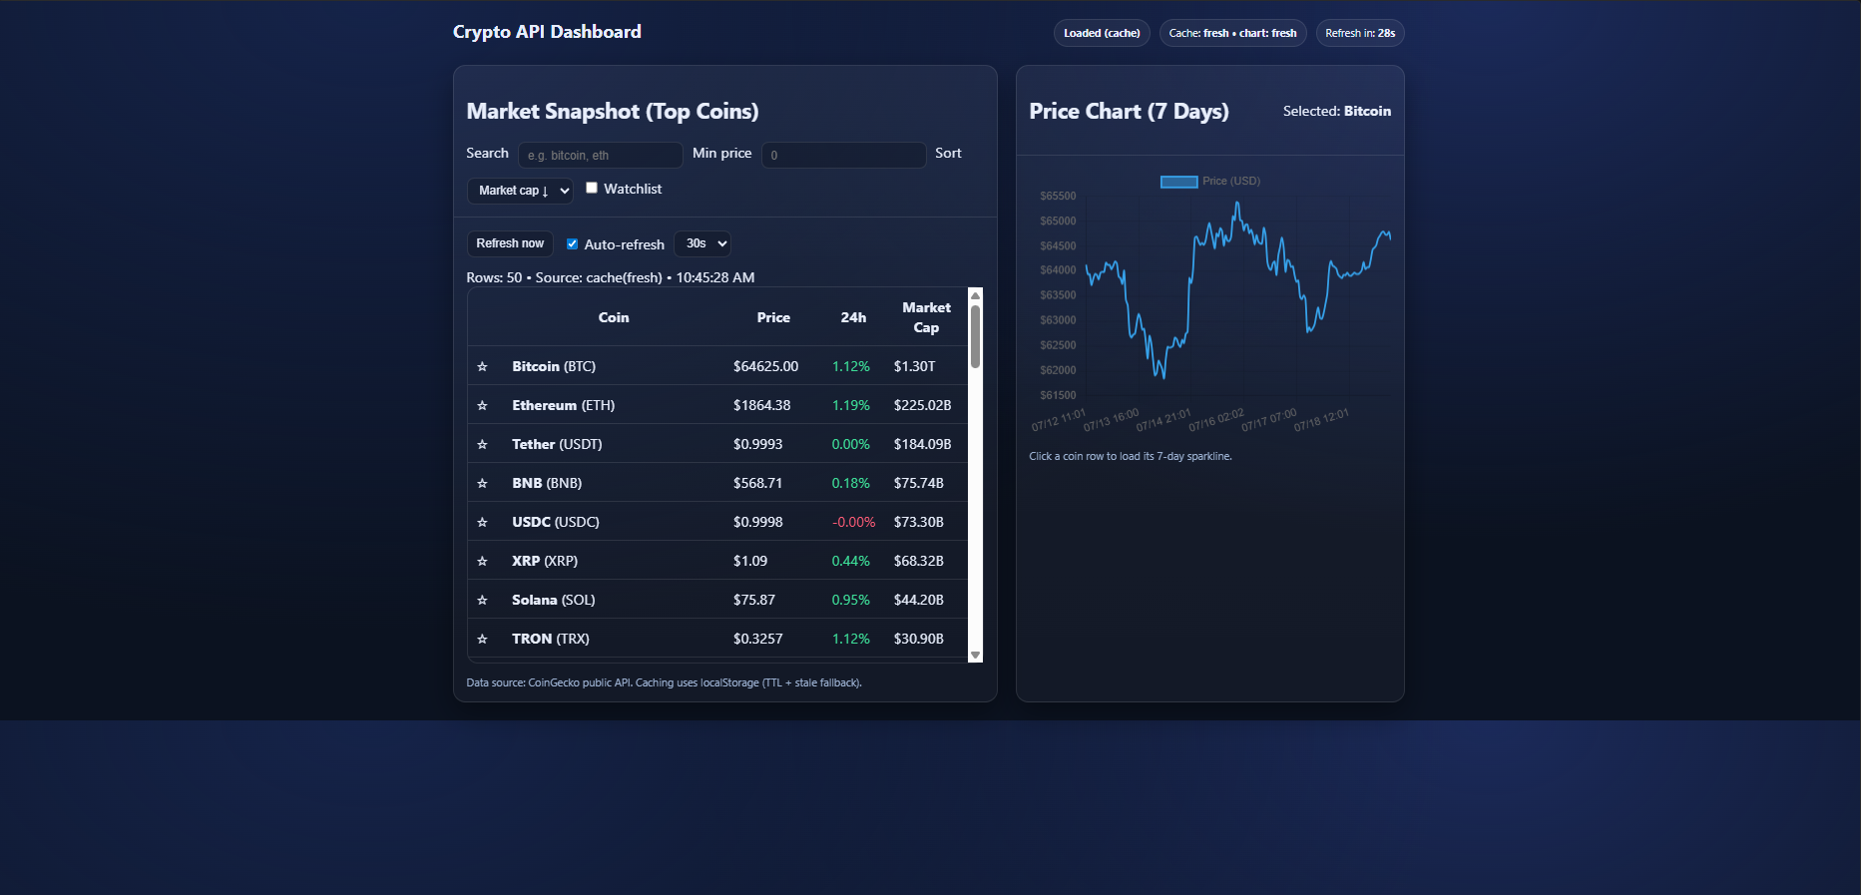Focus the coin Search field

click(x=600, y=155)
